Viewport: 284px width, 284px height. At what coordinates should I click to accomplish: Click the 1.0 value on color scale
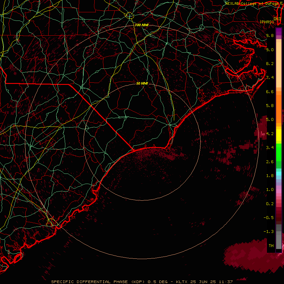(270, 190)
